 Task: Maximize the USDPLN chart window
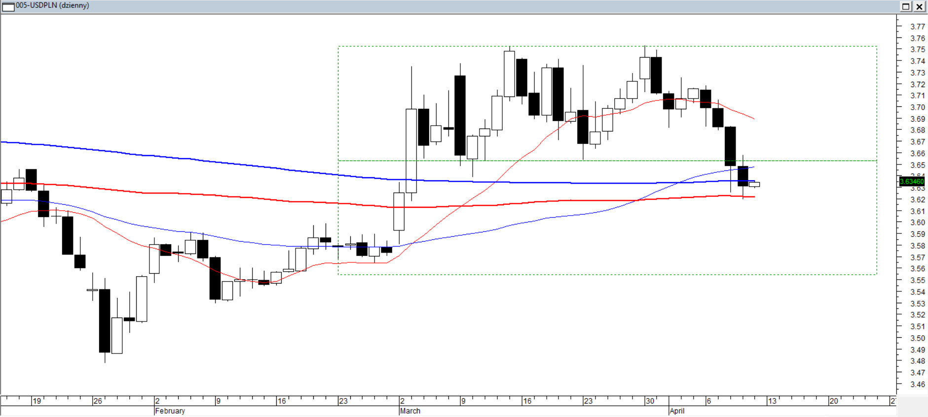[x=906, y=6]
